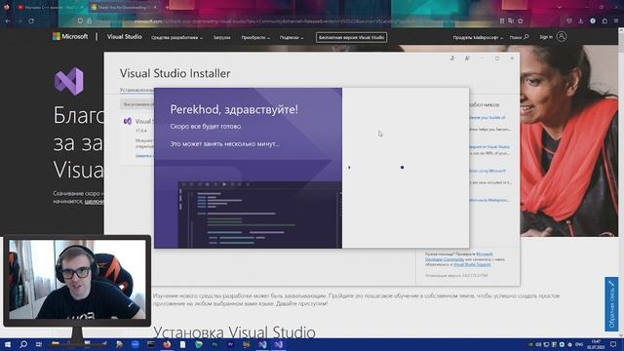Click the webcam overlay thumbnail

tap(77, 280)
